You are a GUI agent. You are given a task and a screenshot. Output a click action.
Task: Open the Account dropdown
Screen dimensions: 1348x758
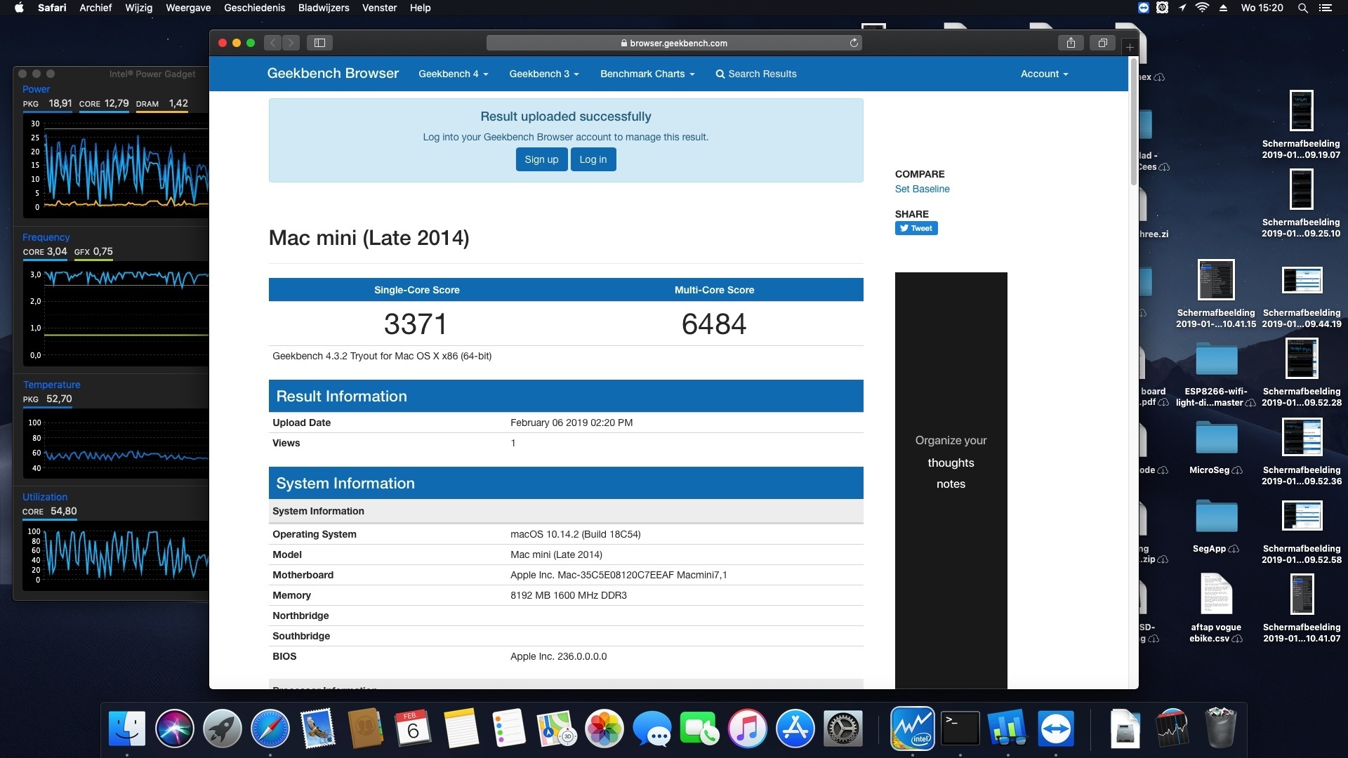(1044, 74)
